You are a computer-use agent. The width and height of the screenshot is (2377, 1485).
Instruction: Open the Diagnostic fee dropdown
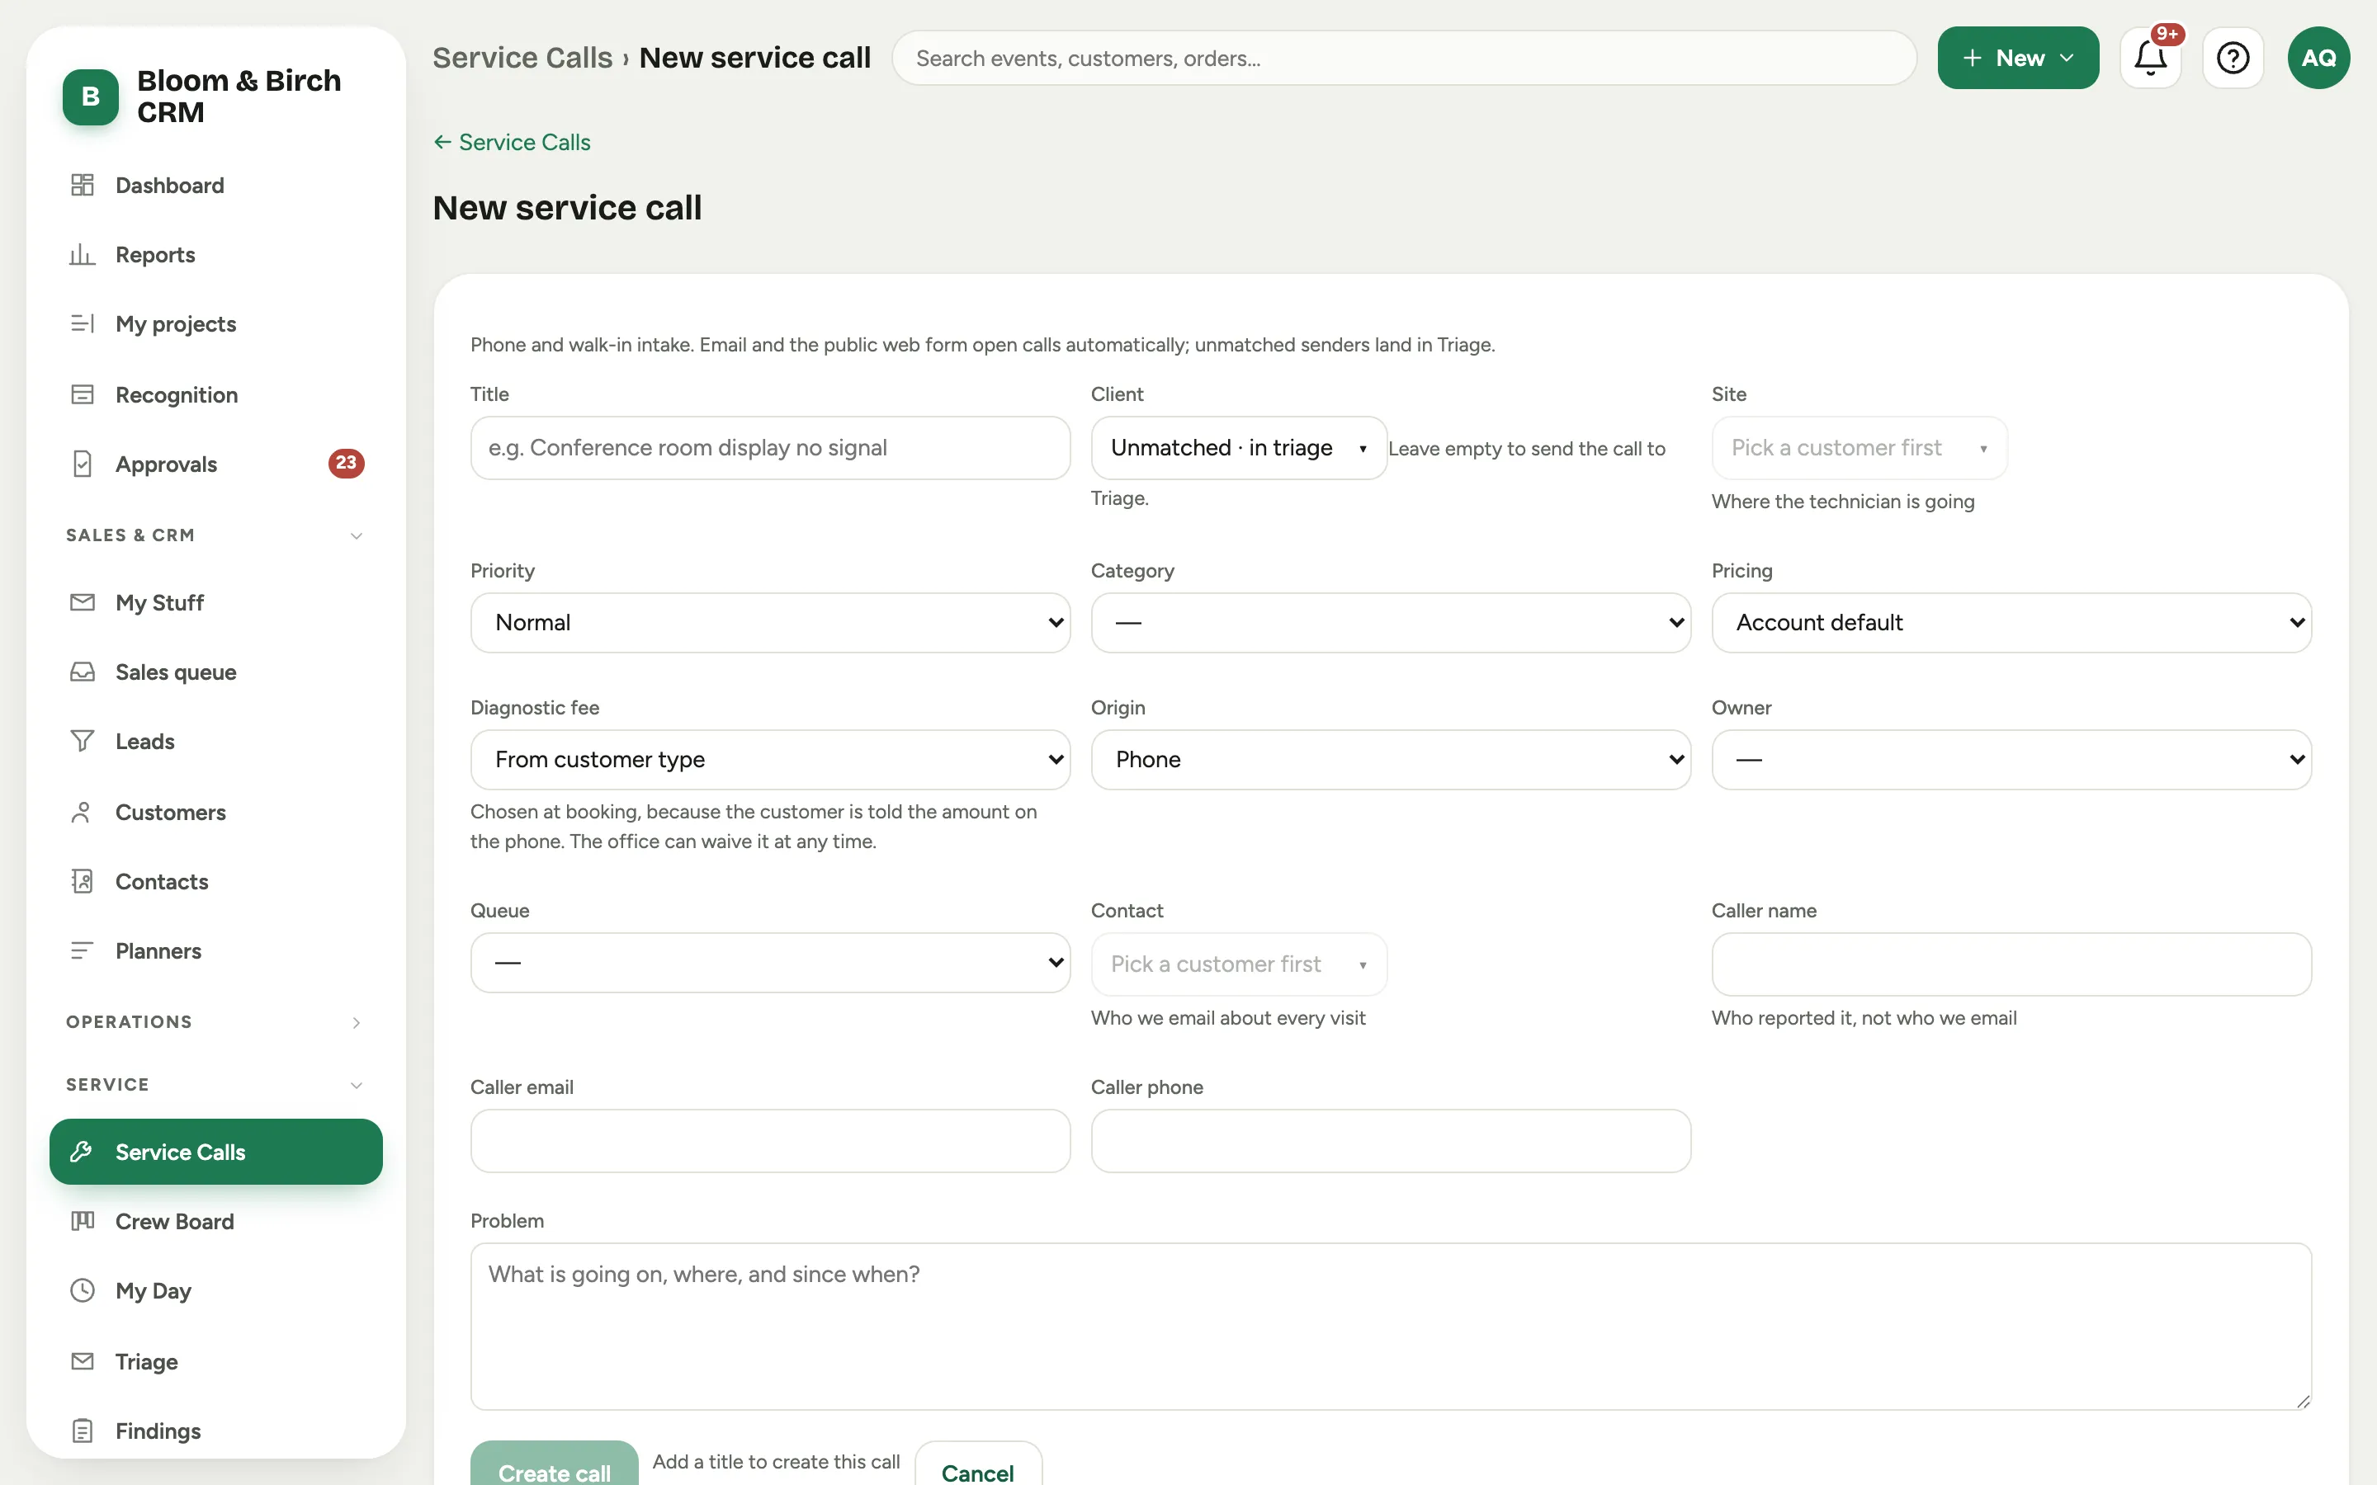coord(770,759)
